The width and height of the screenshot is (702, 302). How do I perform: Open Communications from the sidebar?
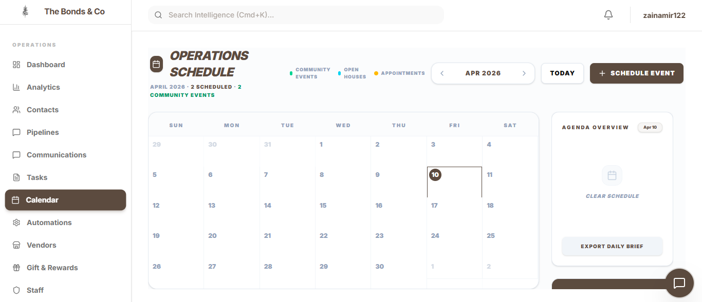click(x=57, y=155)
